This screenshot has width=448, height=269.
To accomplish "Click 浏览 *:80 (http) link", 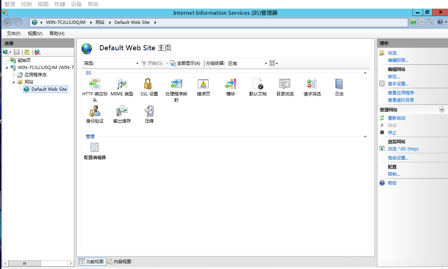I will pos(403,149).
